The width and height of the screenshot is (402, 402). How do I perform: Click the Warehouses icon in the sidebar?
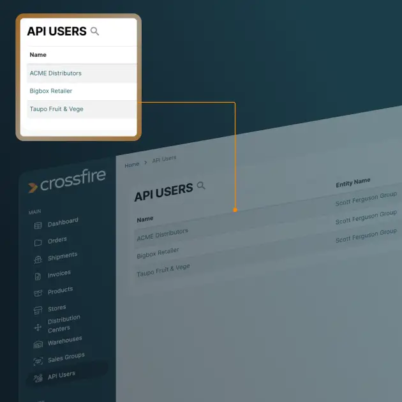[38, 344]
